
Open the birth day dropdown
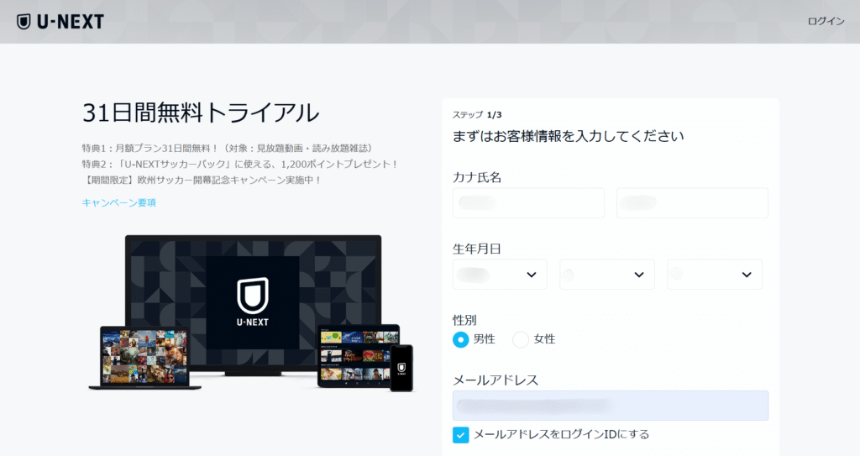(715, 275)
